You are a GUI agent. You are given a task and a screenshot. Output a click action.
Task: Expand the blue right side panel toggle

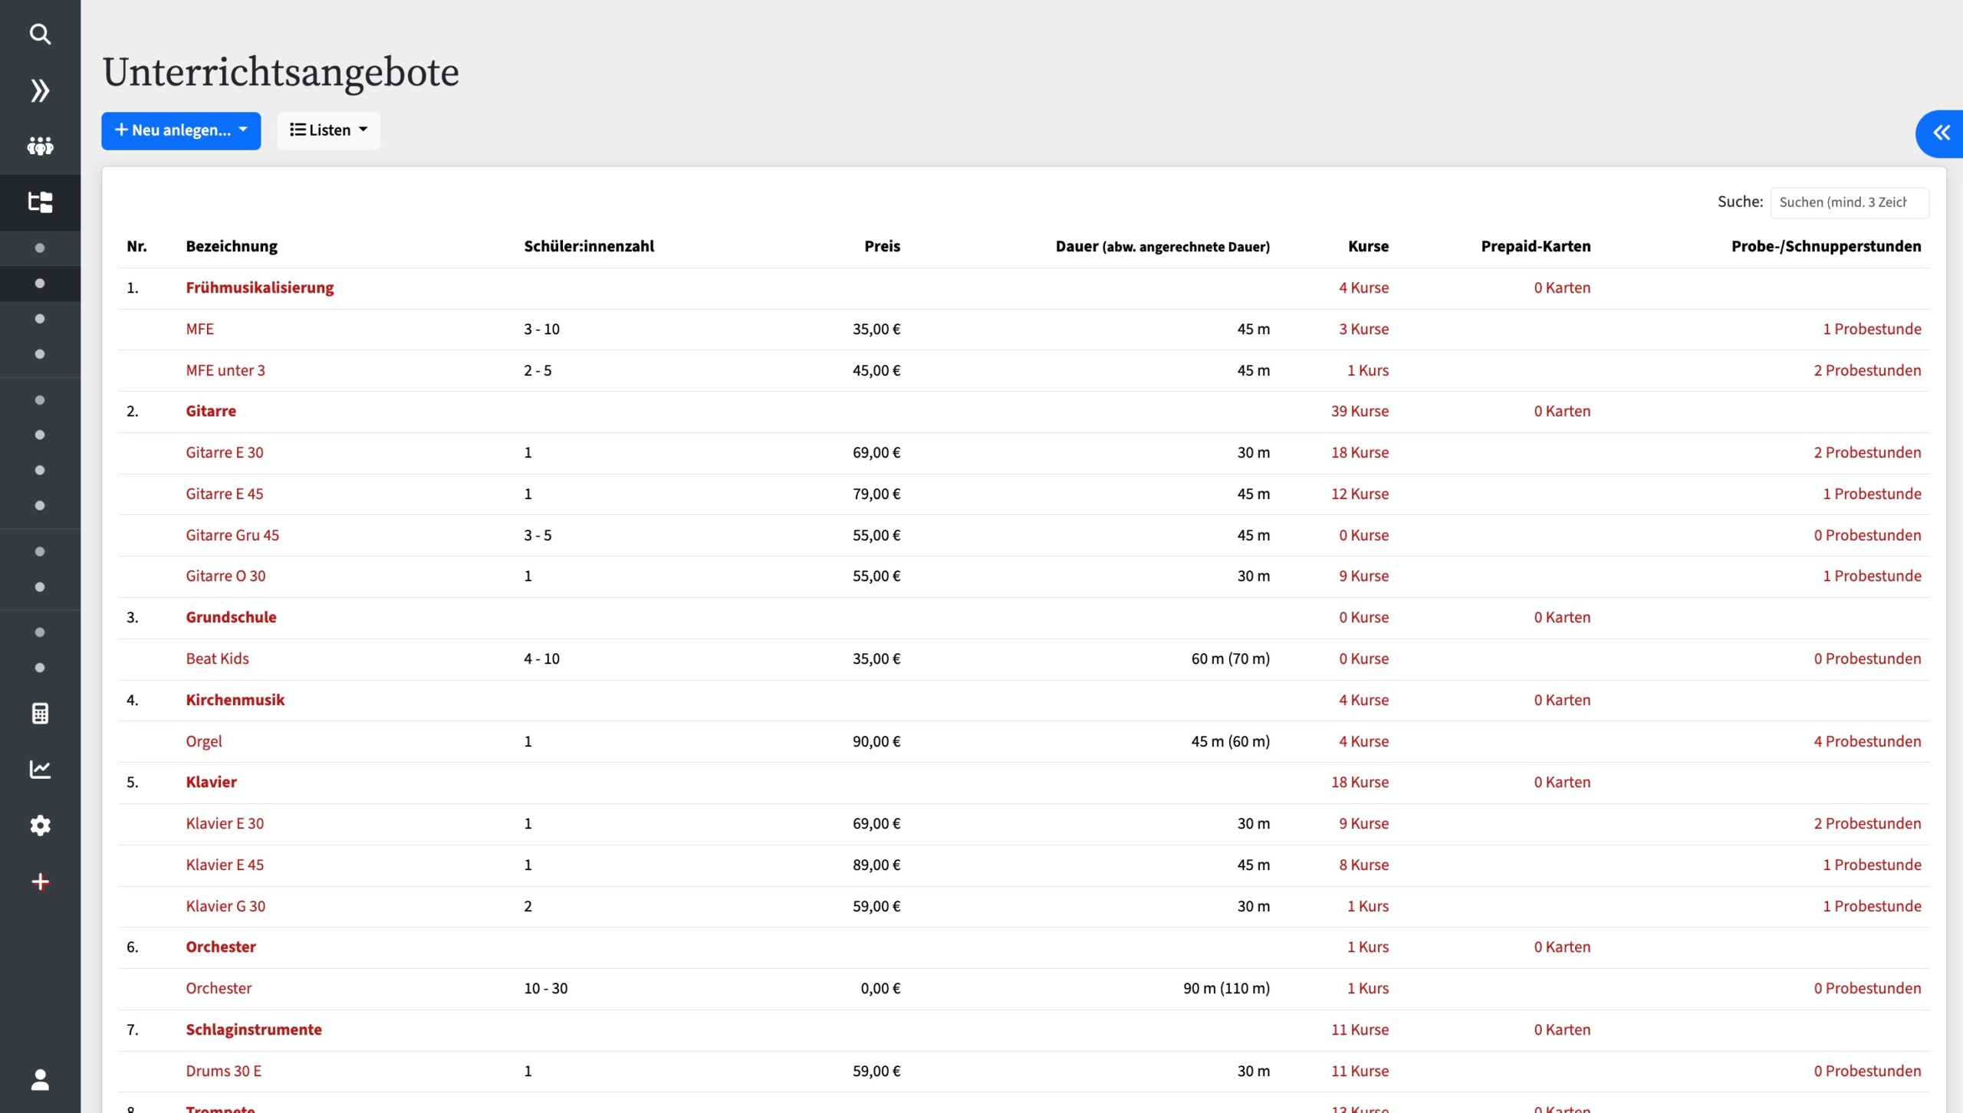tap(1940, 133)
